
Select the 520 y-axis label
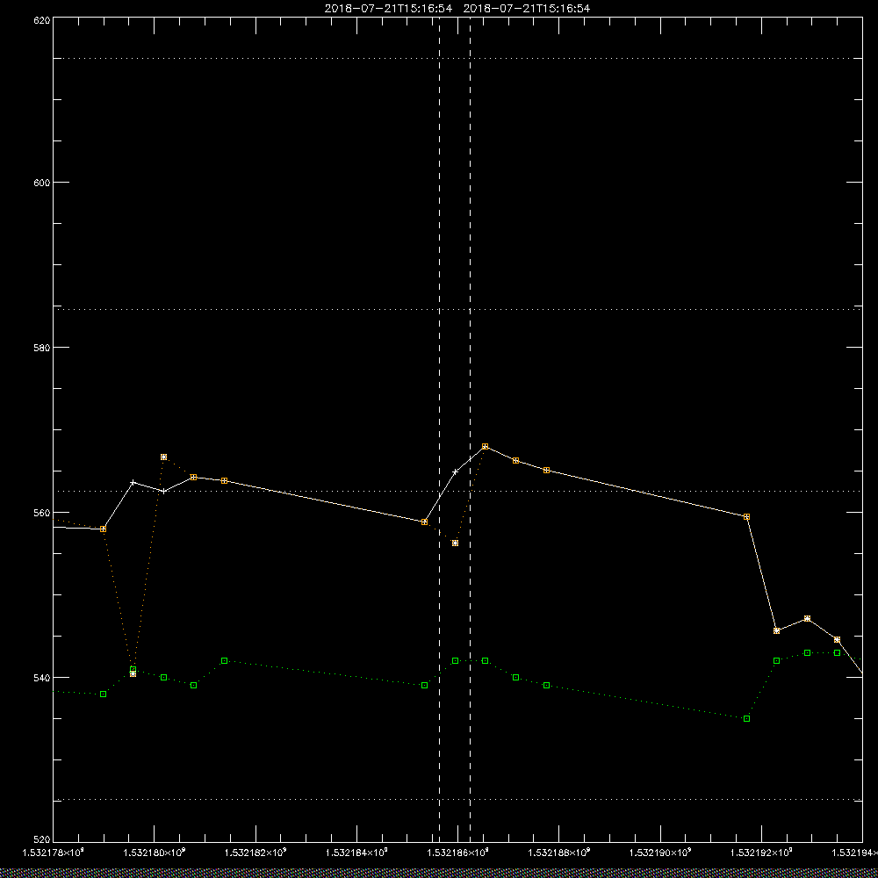pos(42,840)
